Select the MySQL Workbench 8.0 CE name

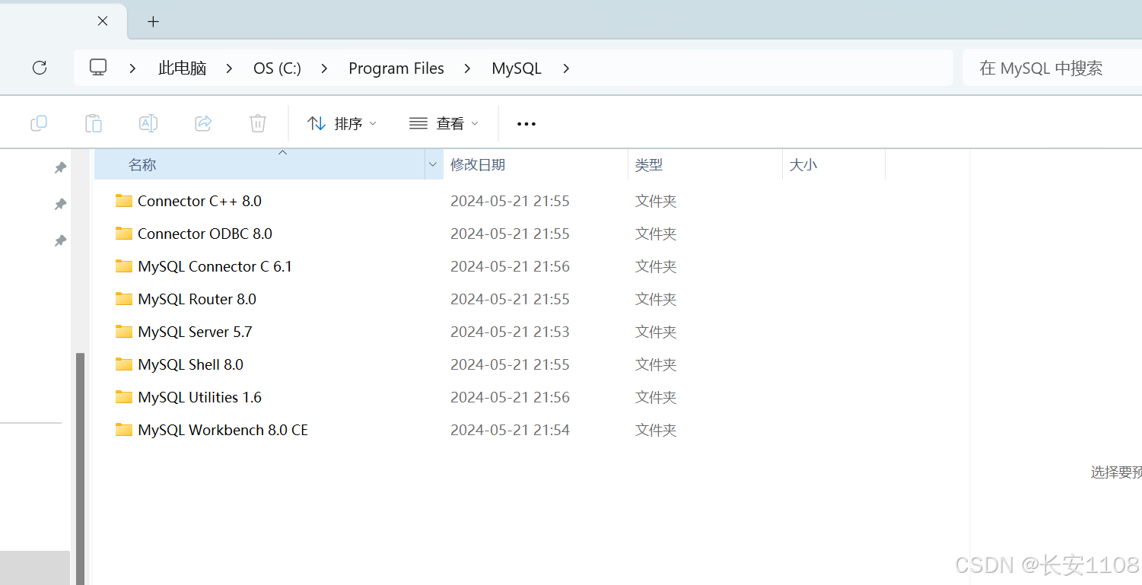point(223,430)
